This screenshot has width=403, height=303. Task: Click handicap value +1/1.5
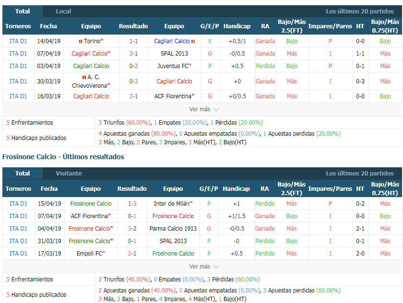[237, 216]
